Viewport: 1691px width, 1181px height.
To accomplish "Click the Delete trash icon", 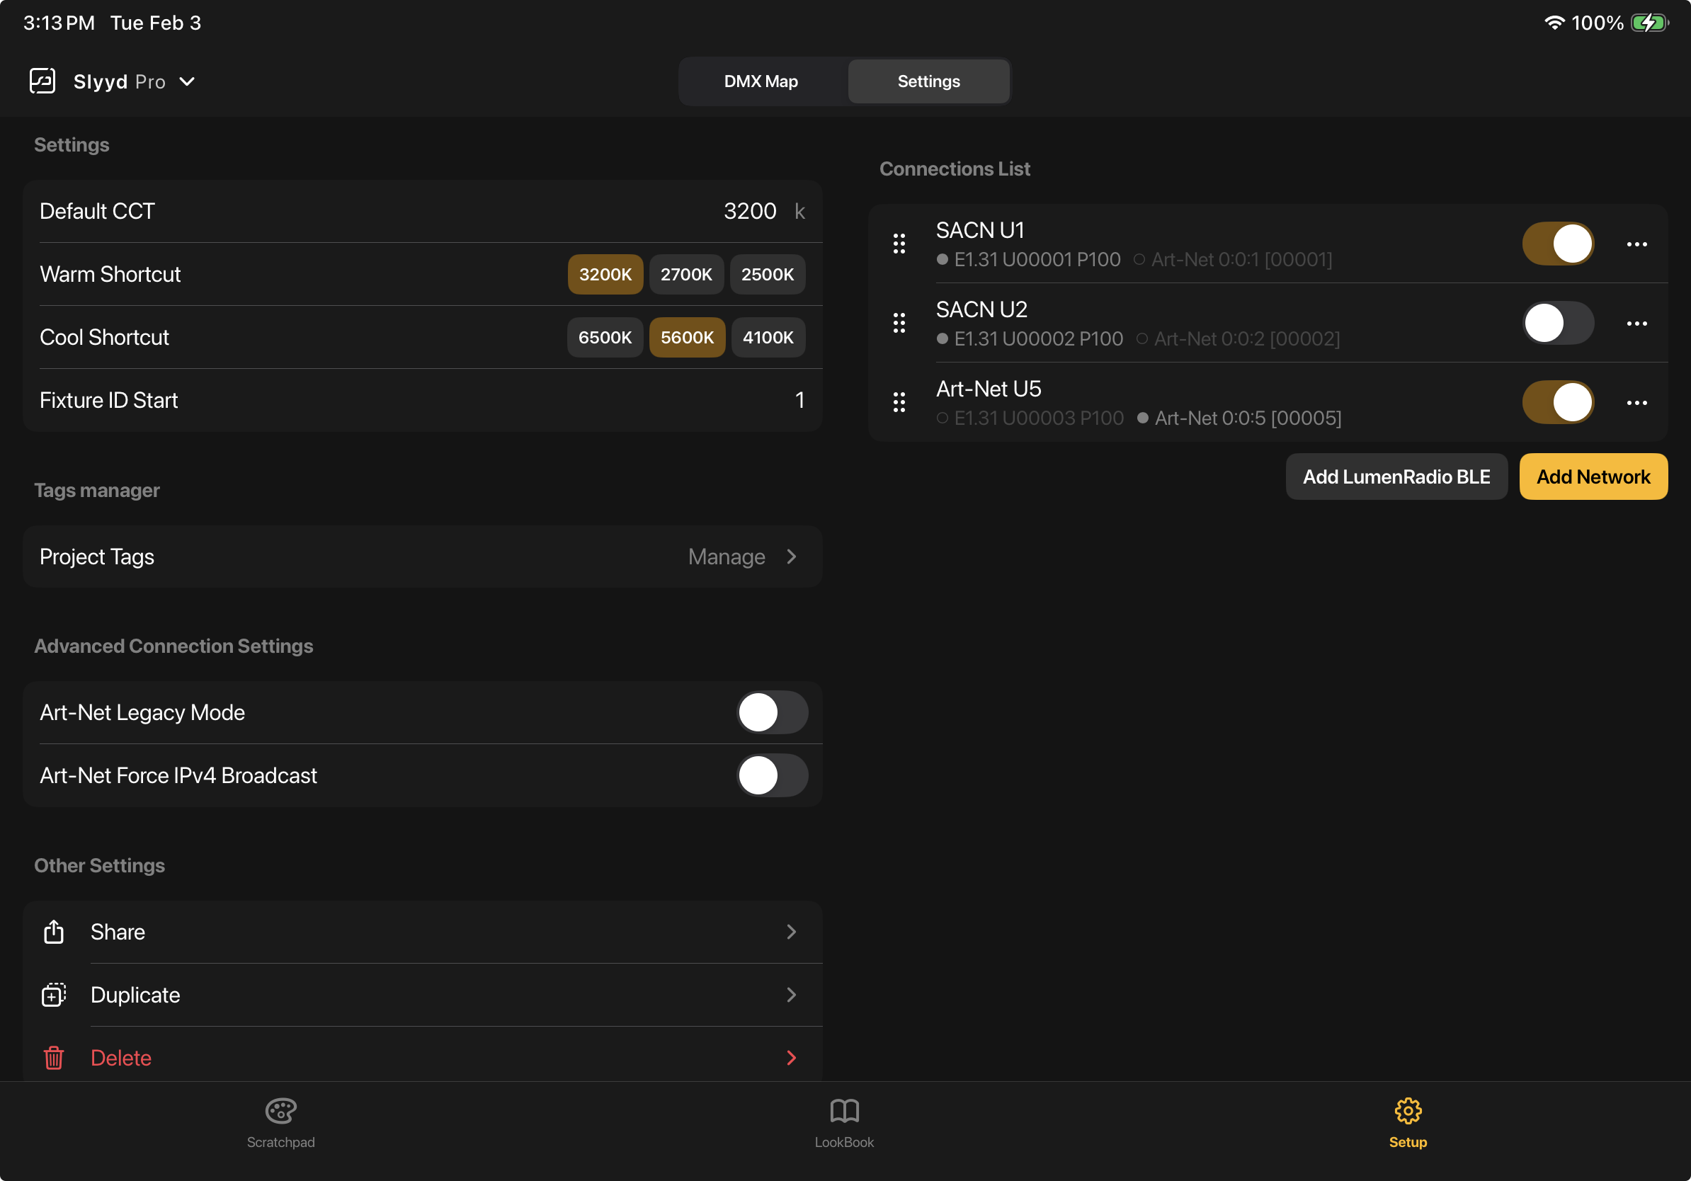I will 53,1058.
